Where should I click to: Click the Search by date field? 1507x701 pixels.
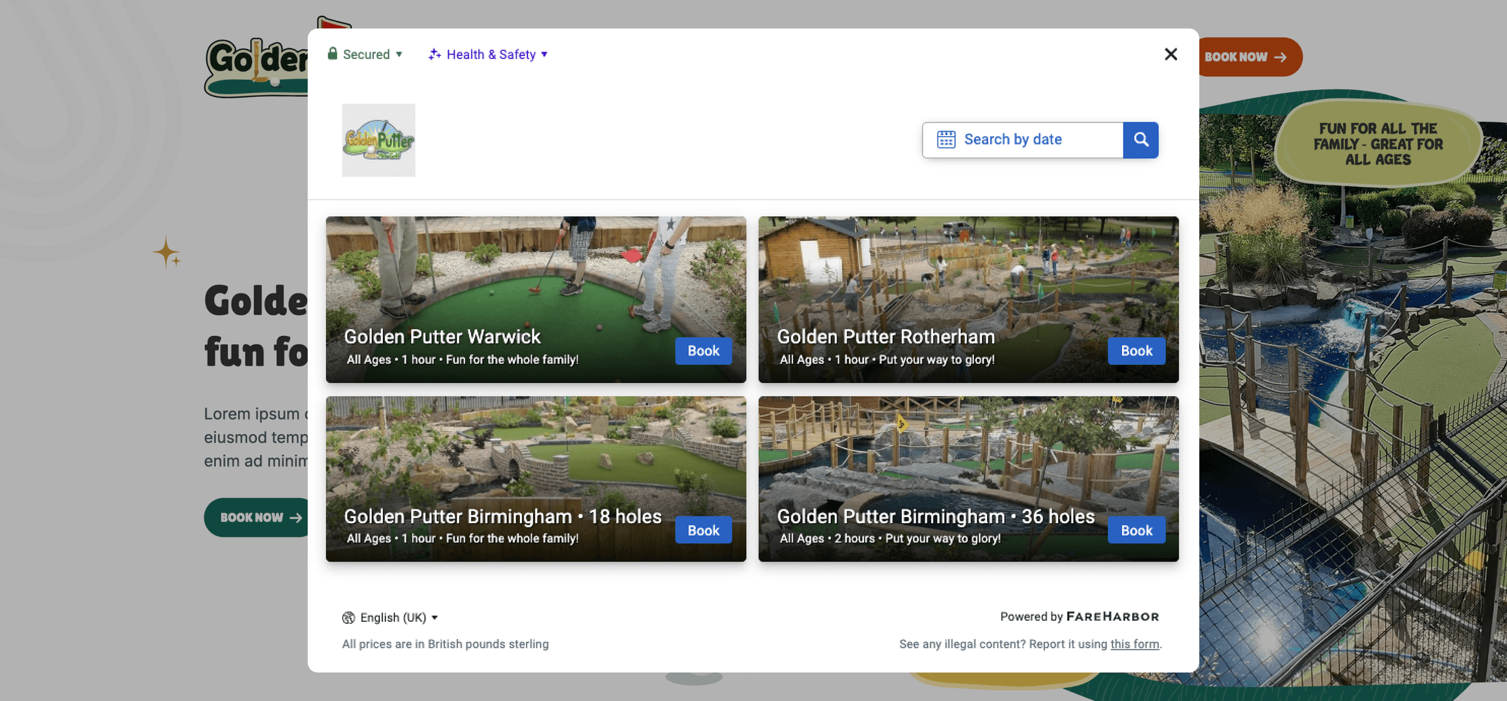pos(1030,139)
